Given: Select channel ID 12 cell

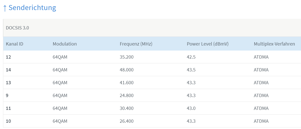Looking at the screenshot, I should pos(9,57).
